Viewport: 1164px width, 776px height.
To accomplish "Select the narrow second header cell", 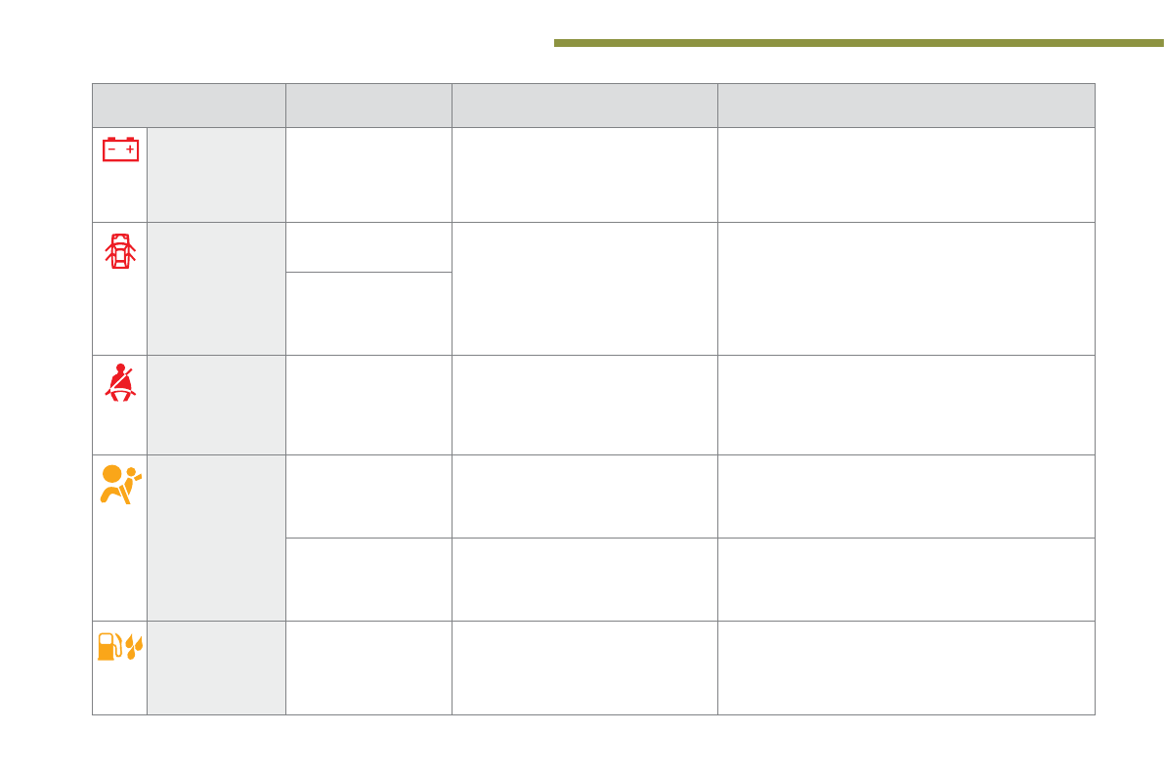I will point(368,106).
